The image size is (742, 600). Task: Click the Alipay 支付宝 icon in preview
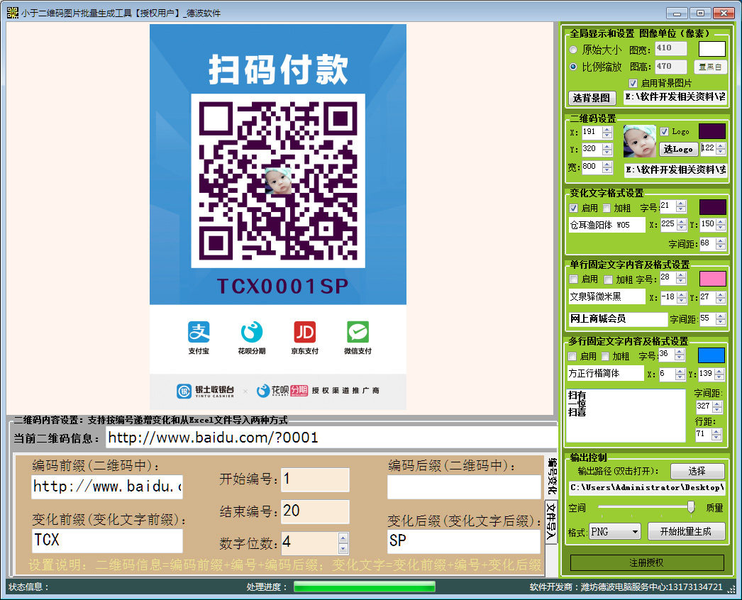point(199,332)
